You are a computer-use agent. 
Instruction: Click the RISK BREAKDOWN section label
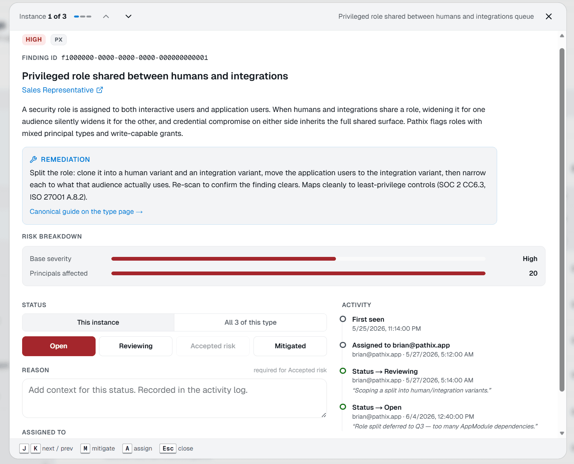coord(52,236)
